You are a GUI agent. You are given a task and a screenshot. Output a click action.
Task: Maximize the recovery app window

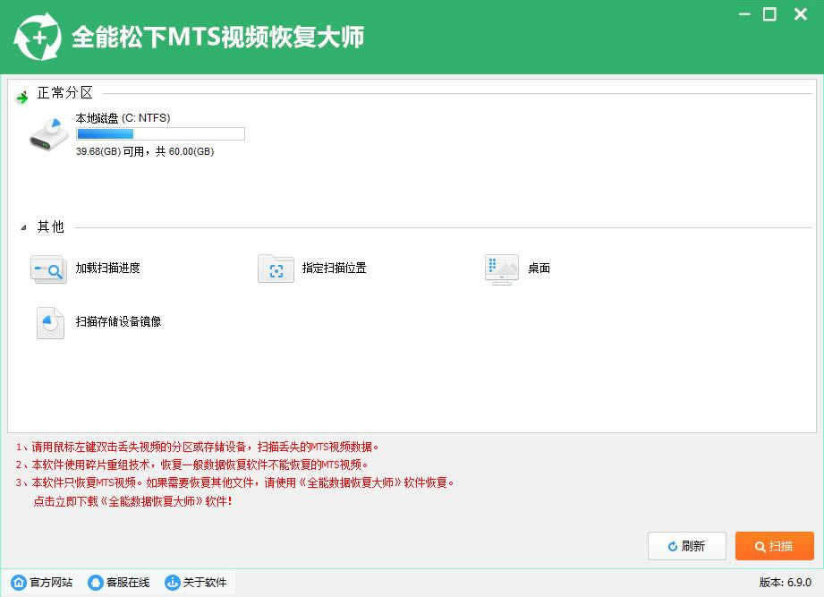(769, 14)
